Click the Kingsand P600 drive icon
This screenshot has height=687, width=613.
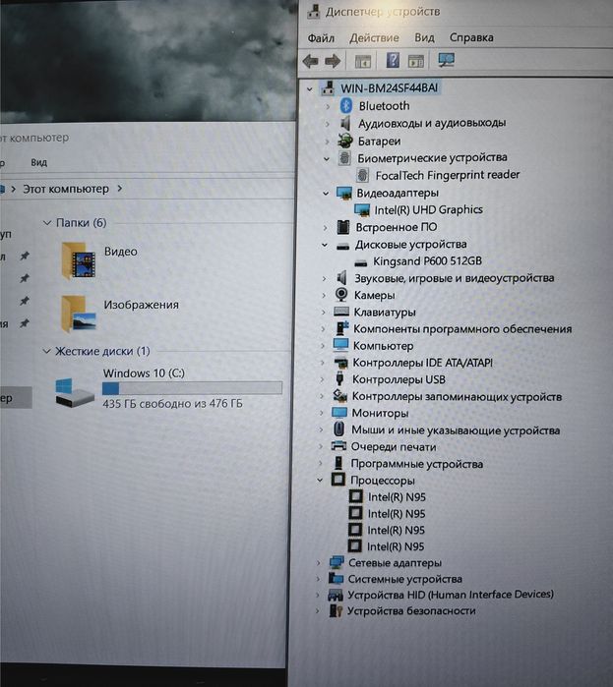click(360, 262)
